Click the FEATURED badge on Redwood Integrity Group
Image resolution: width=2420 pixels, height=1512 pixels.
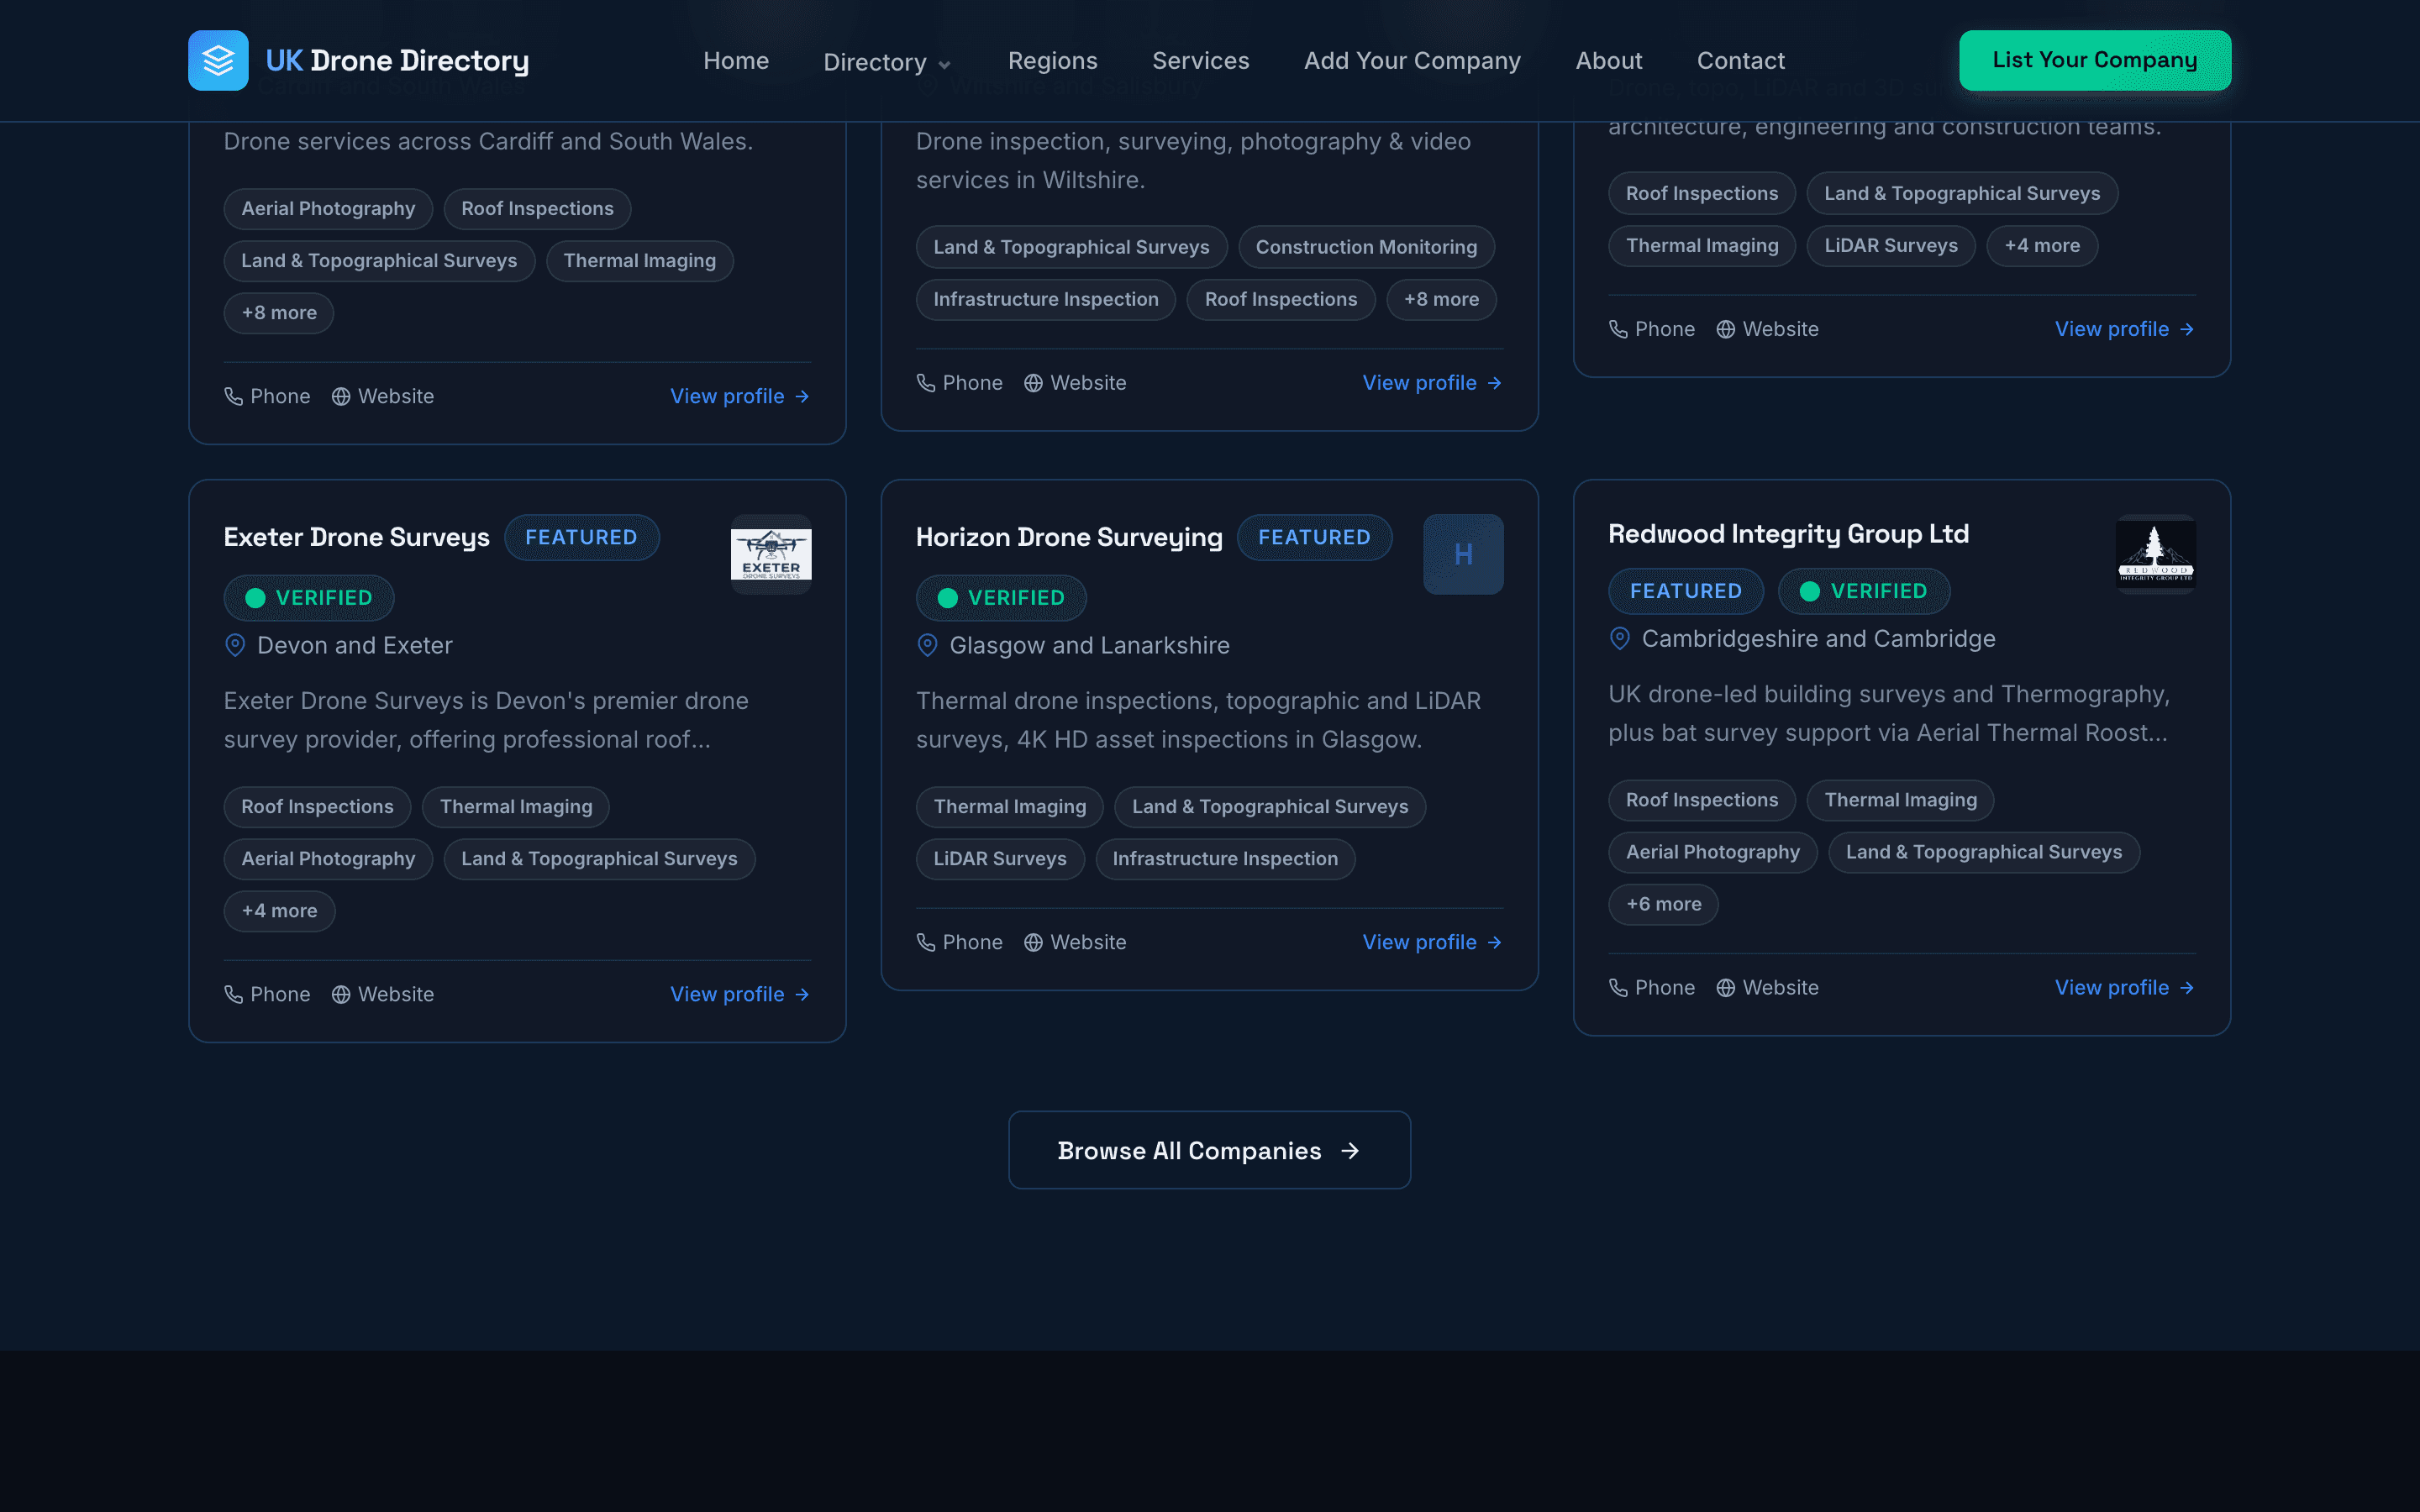click(x=1686, y=591)
